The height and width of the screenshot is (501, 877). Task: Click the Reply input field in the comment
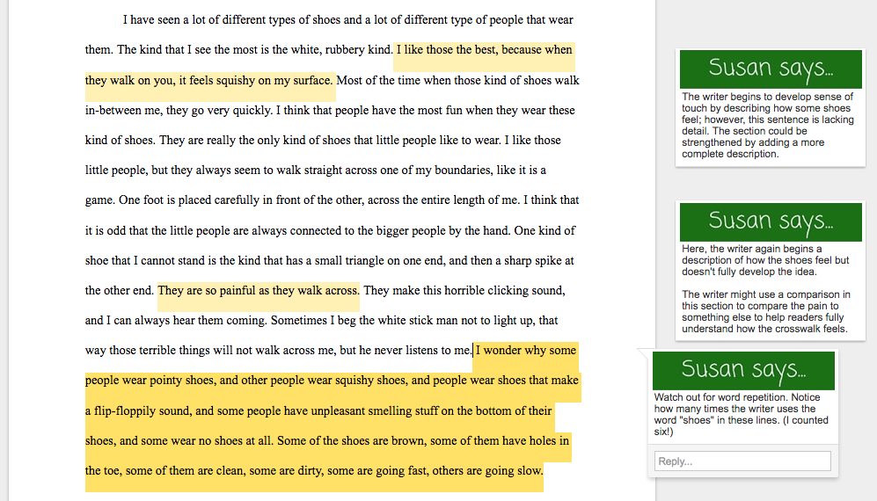(742, 461)
